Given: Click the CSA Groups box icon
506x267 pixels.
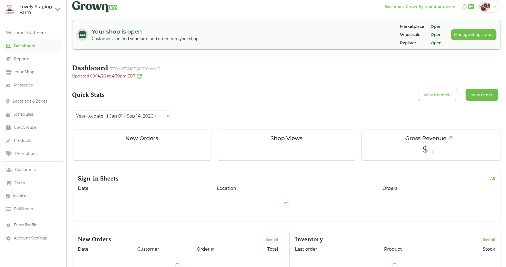Looking at the screenshot, I should 8,127.
